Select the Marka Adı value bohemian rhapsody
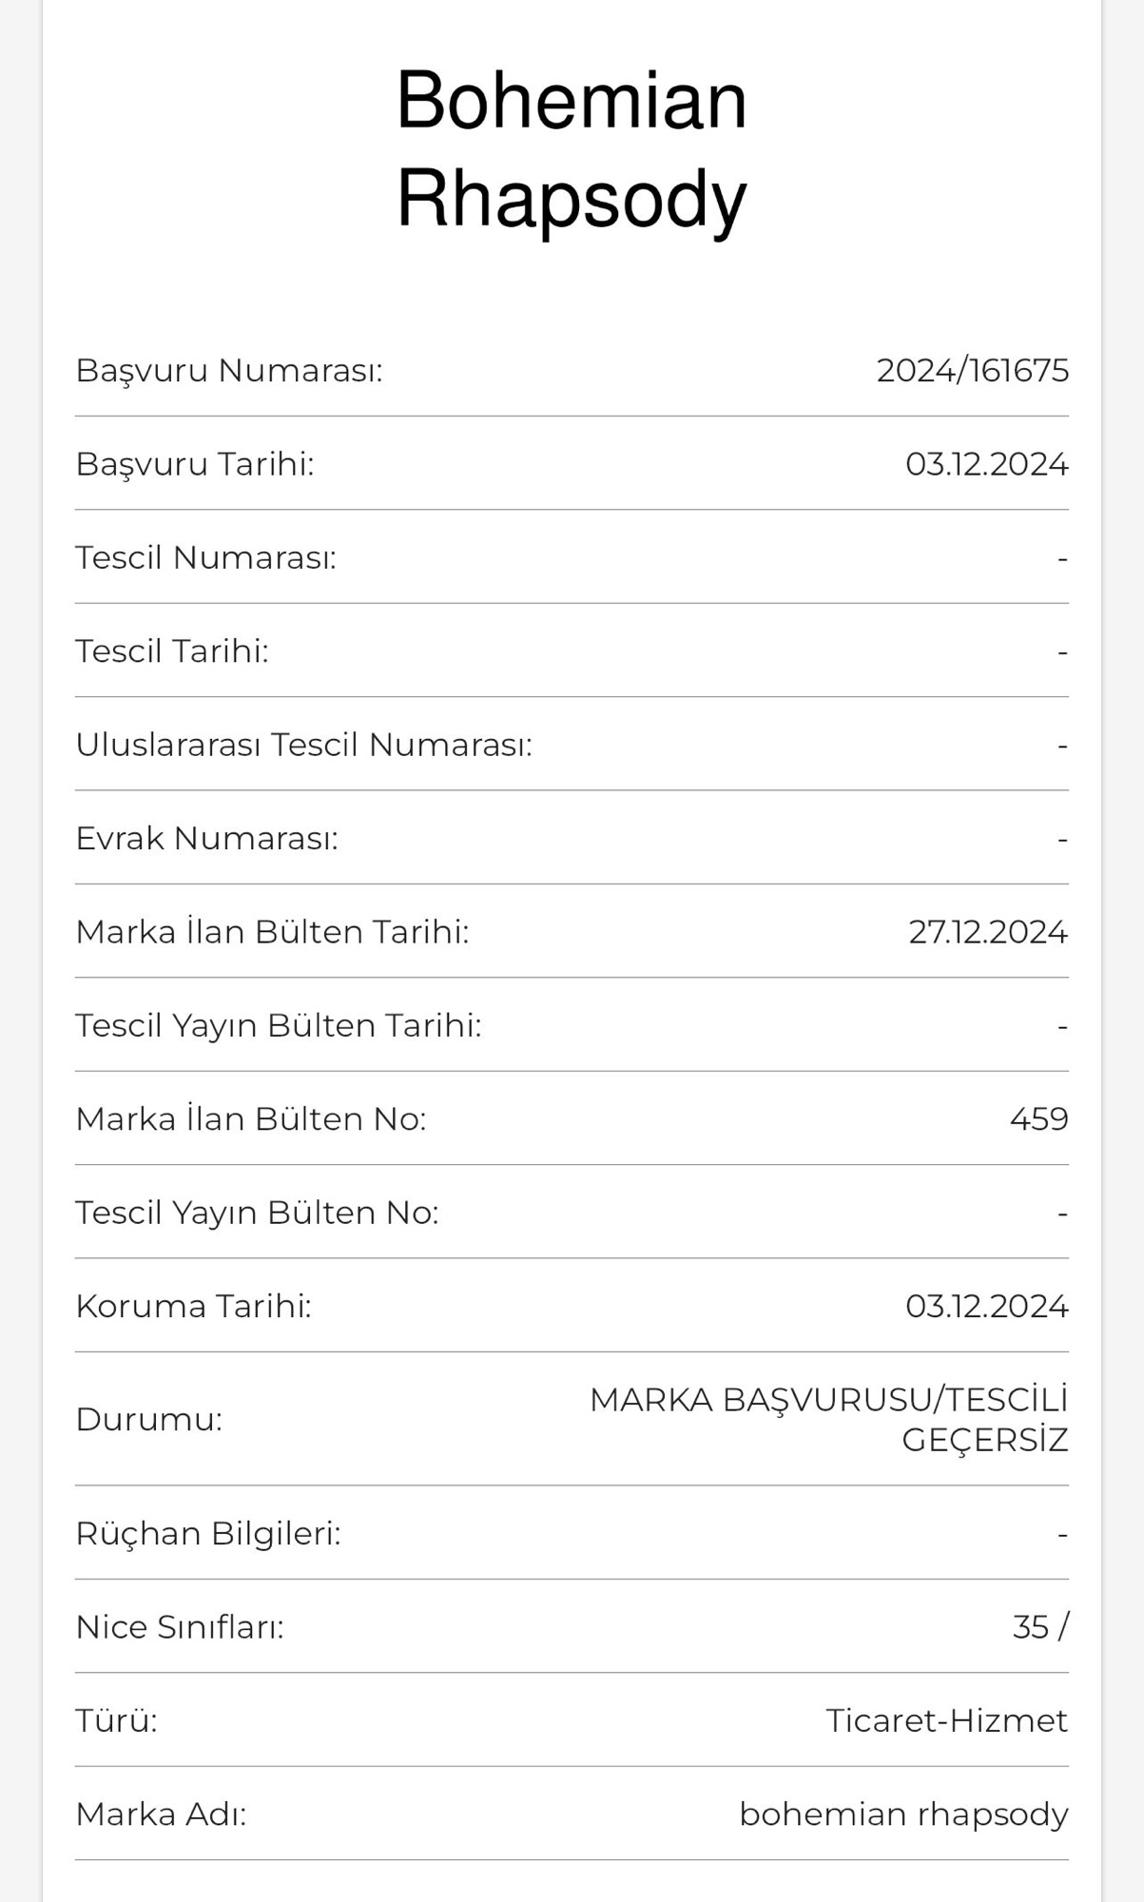Viewport: 1144px width, 1902px height. [x=903, y=1815]
